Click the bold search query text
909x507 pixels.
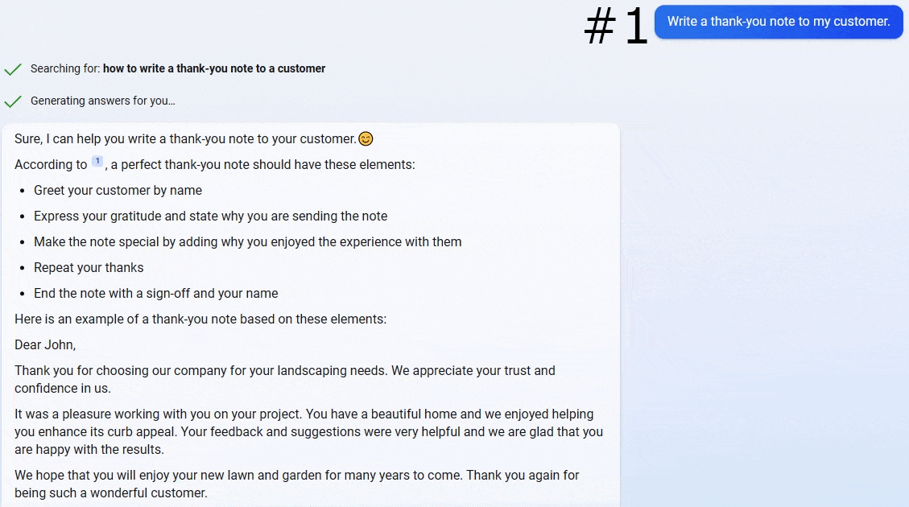tap(214, 68)
